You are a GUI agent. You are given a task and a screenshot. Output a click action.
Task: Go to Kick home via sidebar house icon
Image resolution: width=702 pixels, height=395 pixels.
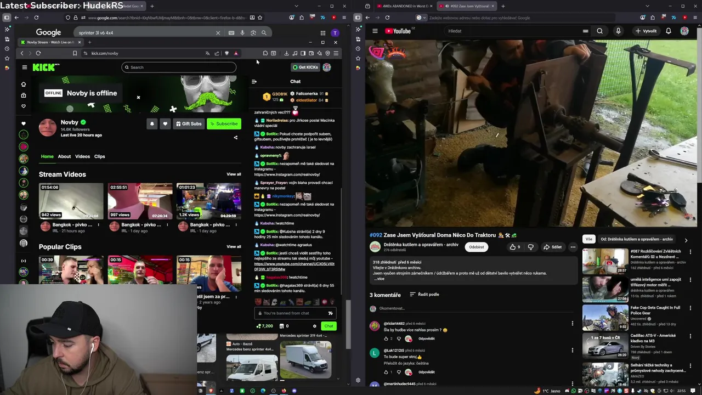pos(23,84)
